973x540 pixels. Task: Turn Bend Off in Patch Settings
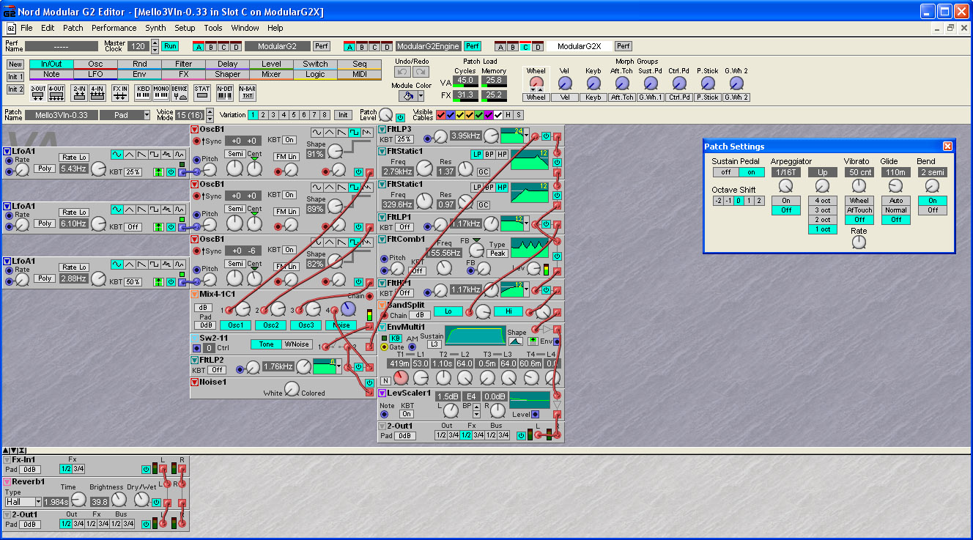click(x=932, y=210)
